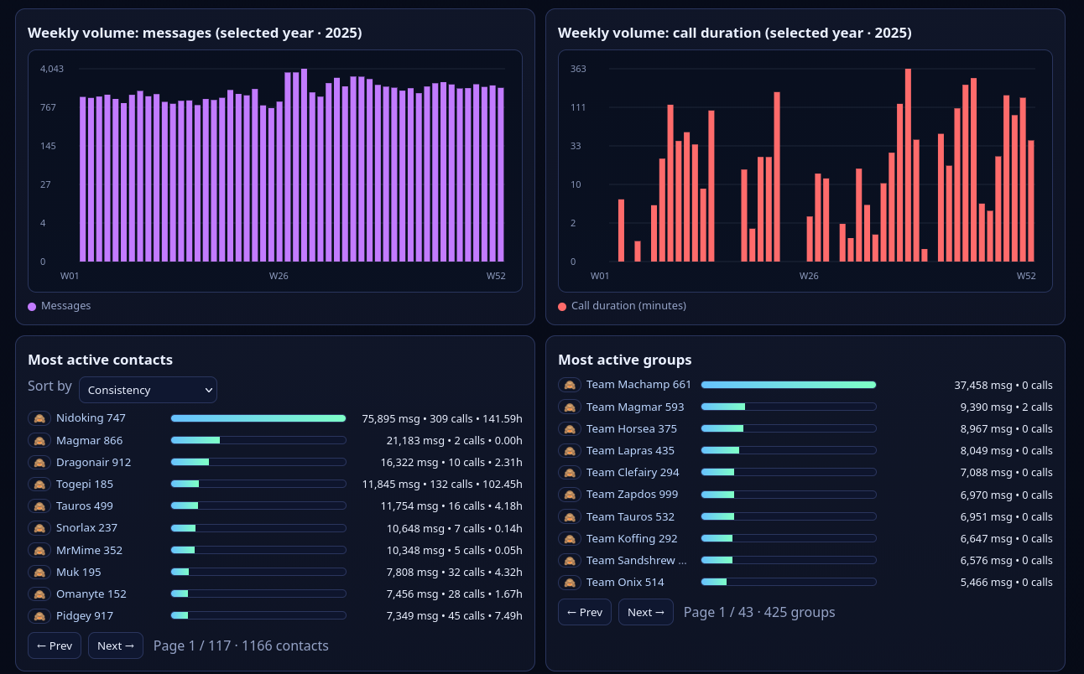This screenshot has width=1084, height=674.
Task: Click the Team Tauros 532 group name
Action: coord(628,516)
